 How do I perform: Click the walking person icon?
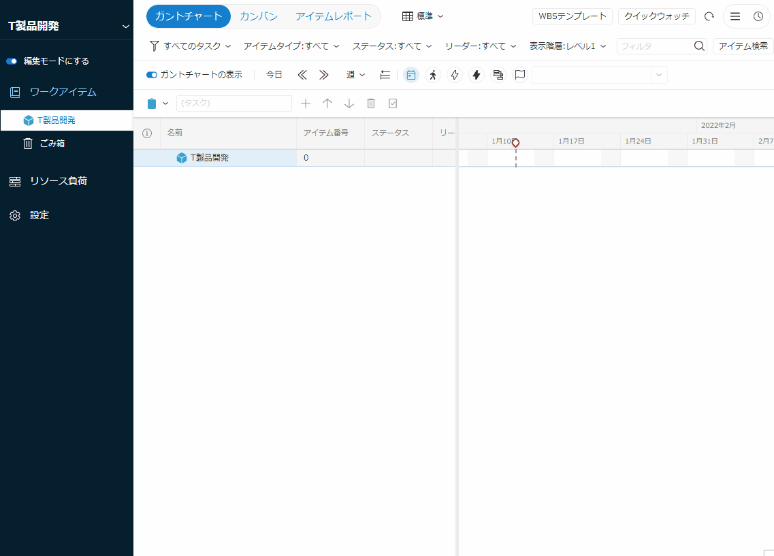click(x=433, y=75)
